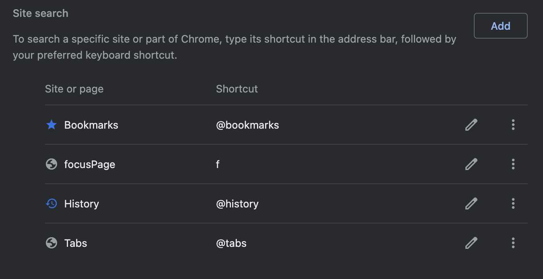The height and width of the screenshot is (279, 543).
Task: Click the globe icon beside focusPage
Action: coord(51,164)
